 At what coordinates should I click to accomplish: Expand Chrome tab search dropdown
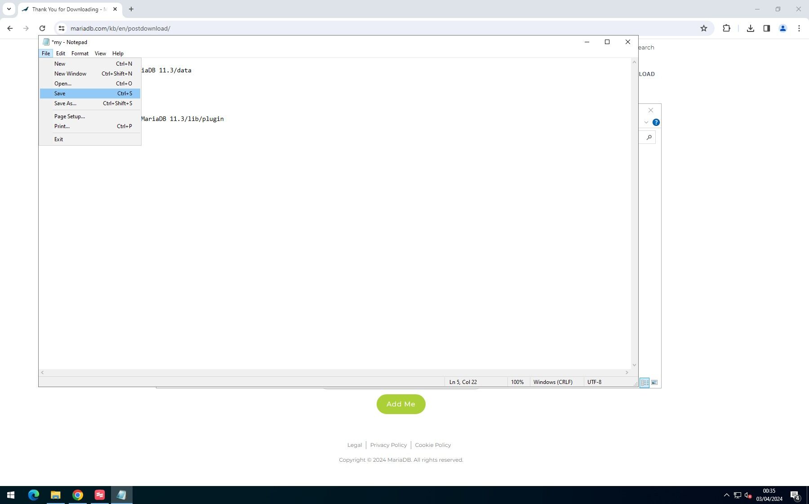9,9
